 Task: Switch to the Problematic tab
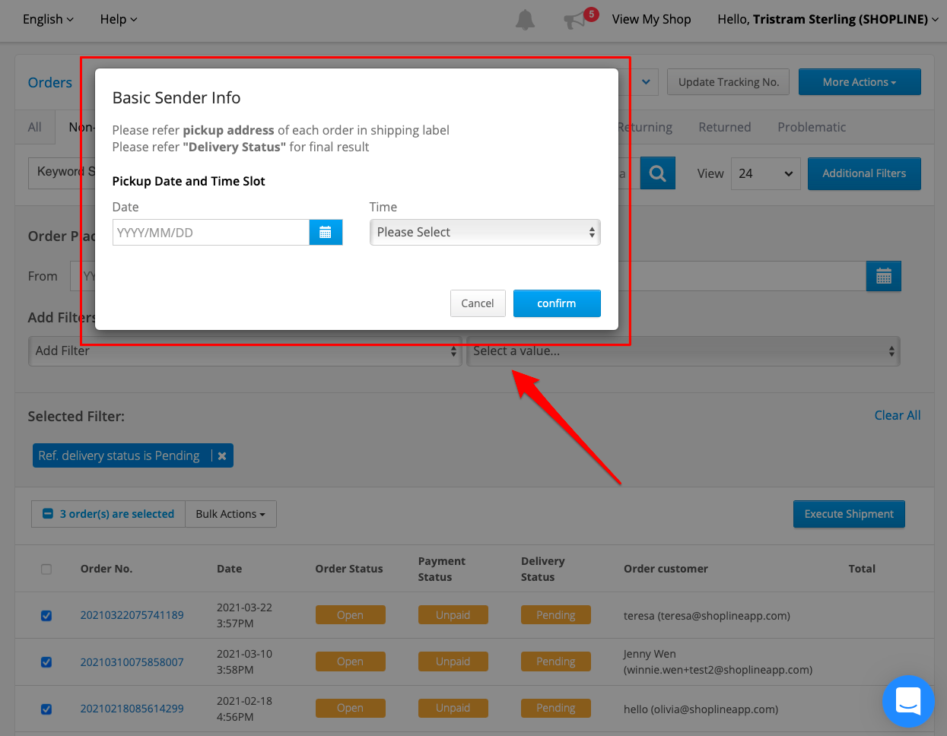[x=812, y=127]
